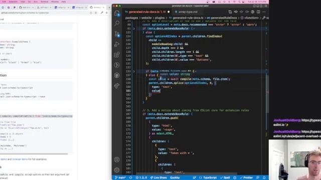This screenshot has width=321, height=180.
Task: Open the Accounts icon in activity bar
Action: tap(117, 159)
